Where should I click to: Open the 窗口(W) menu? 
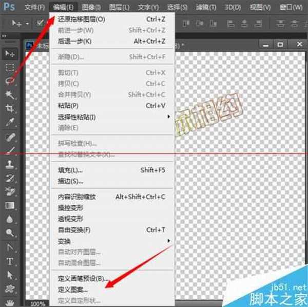point(291,8)
